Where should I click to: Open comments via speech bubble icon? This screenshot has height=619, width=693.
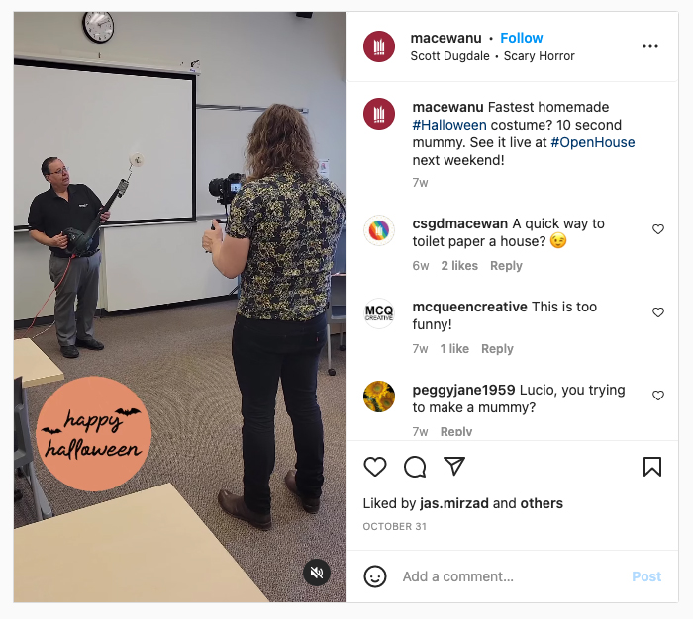[x=415, y=467]
